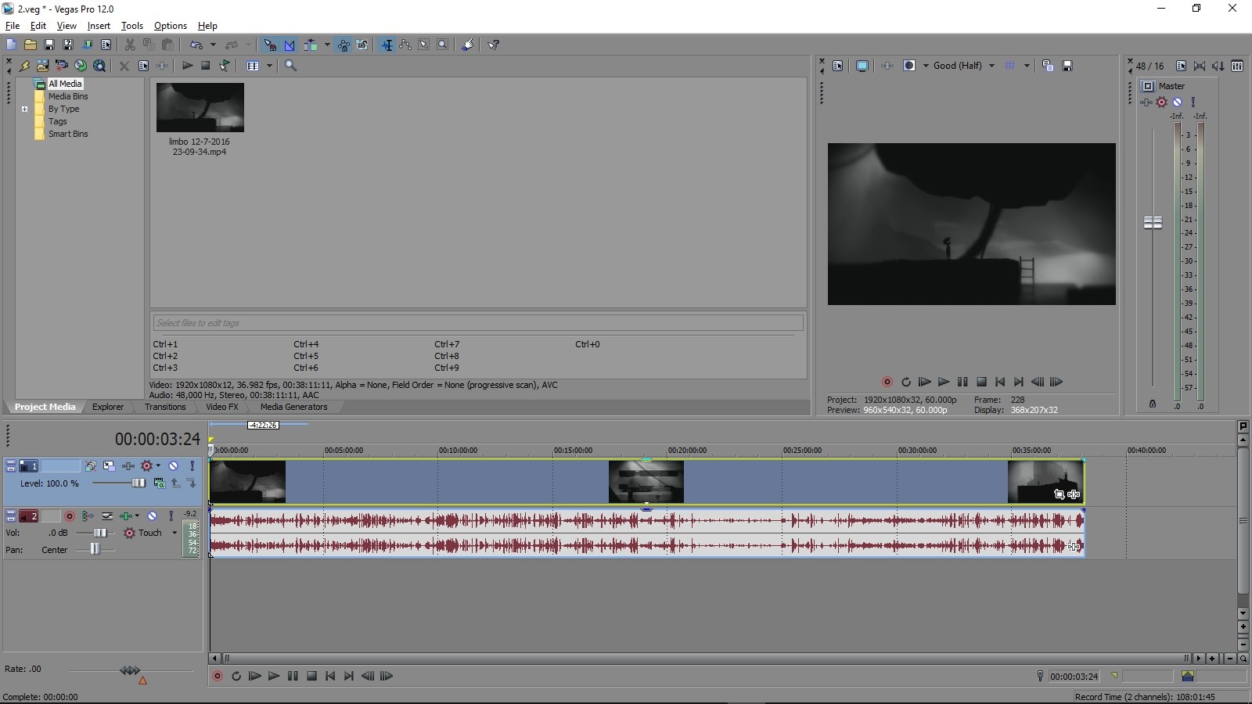This screenshot has width=1252, height=704.
Task: Select Smart Bins in the tree
Action: (68, 134)
